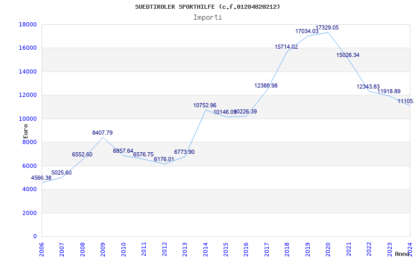Click the y-axis value 16000

coord(28,48)
